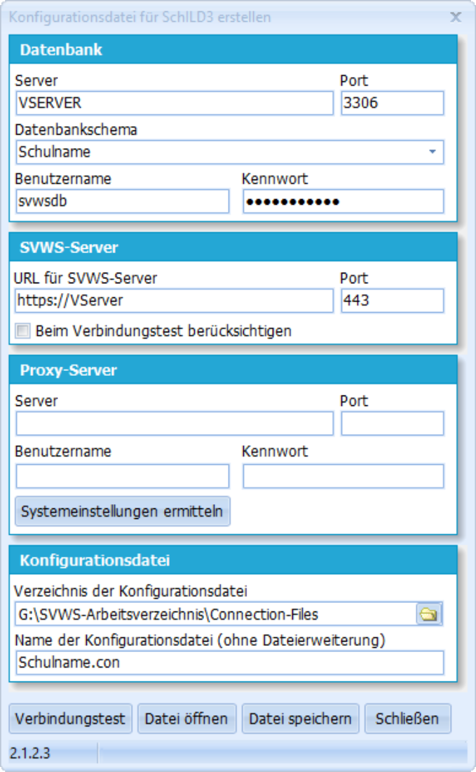Click the database Kennwort password field
Viewport: 476px width, 772px height.
pyautogui.click(x=343, y=201)
